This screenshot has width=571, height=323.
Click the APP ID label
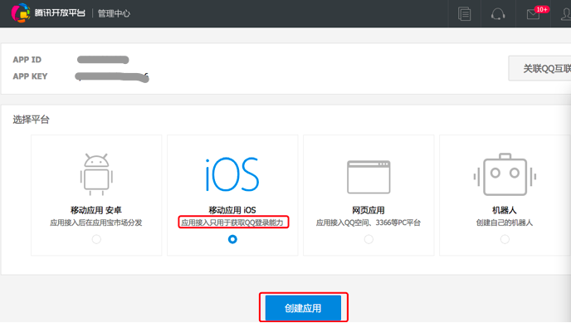click(x=27, y=60)
